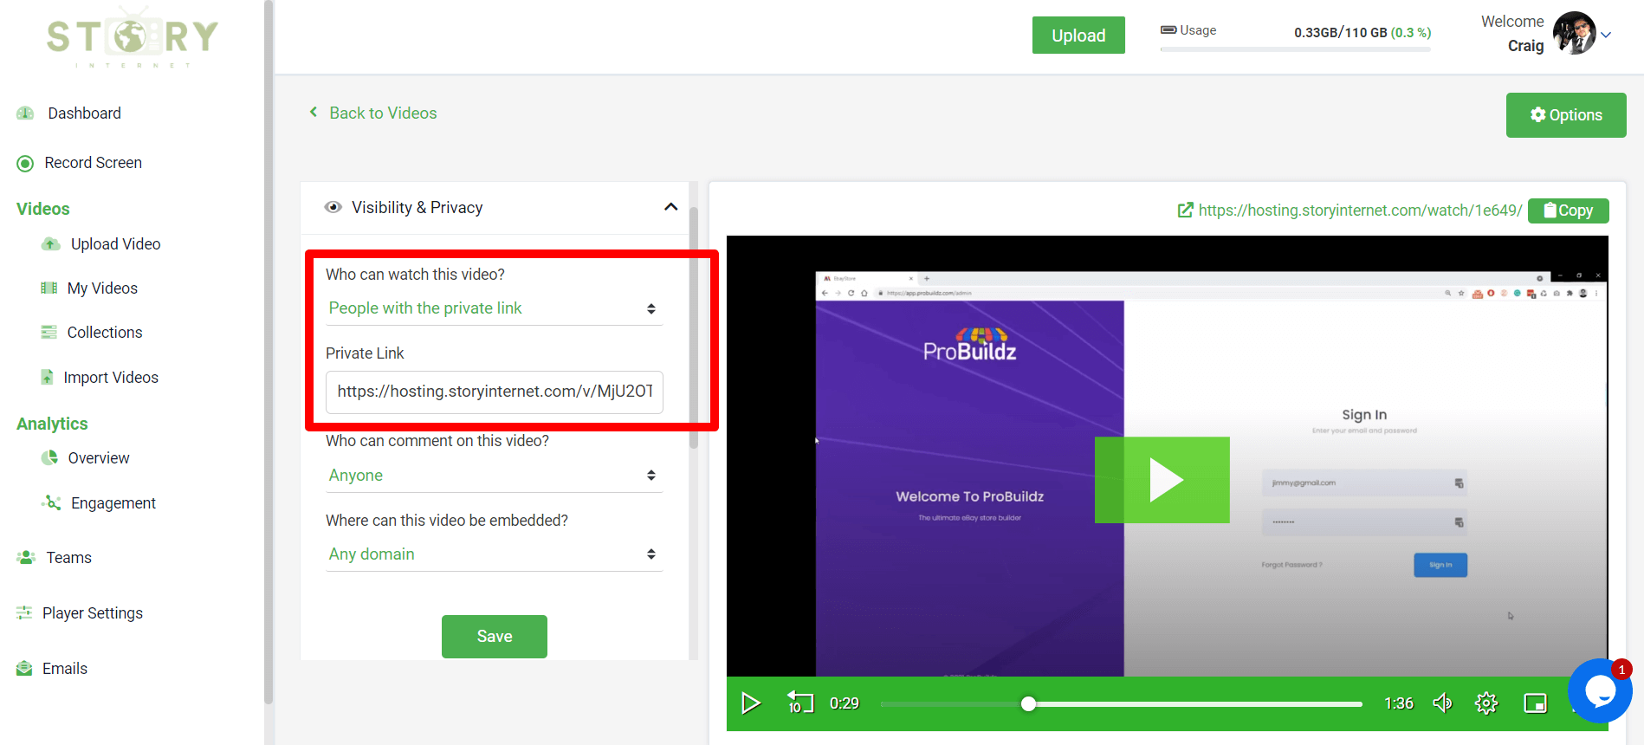Open the chat support bubble
1644x745 pixels.
[1600, 691]
